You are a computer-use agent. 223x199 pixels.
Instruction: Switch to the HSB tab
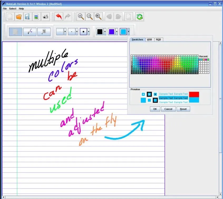click(x=149, y=39)
